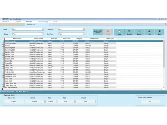
Task: Click the Pcs opening stock field
Action: [51, 101]
